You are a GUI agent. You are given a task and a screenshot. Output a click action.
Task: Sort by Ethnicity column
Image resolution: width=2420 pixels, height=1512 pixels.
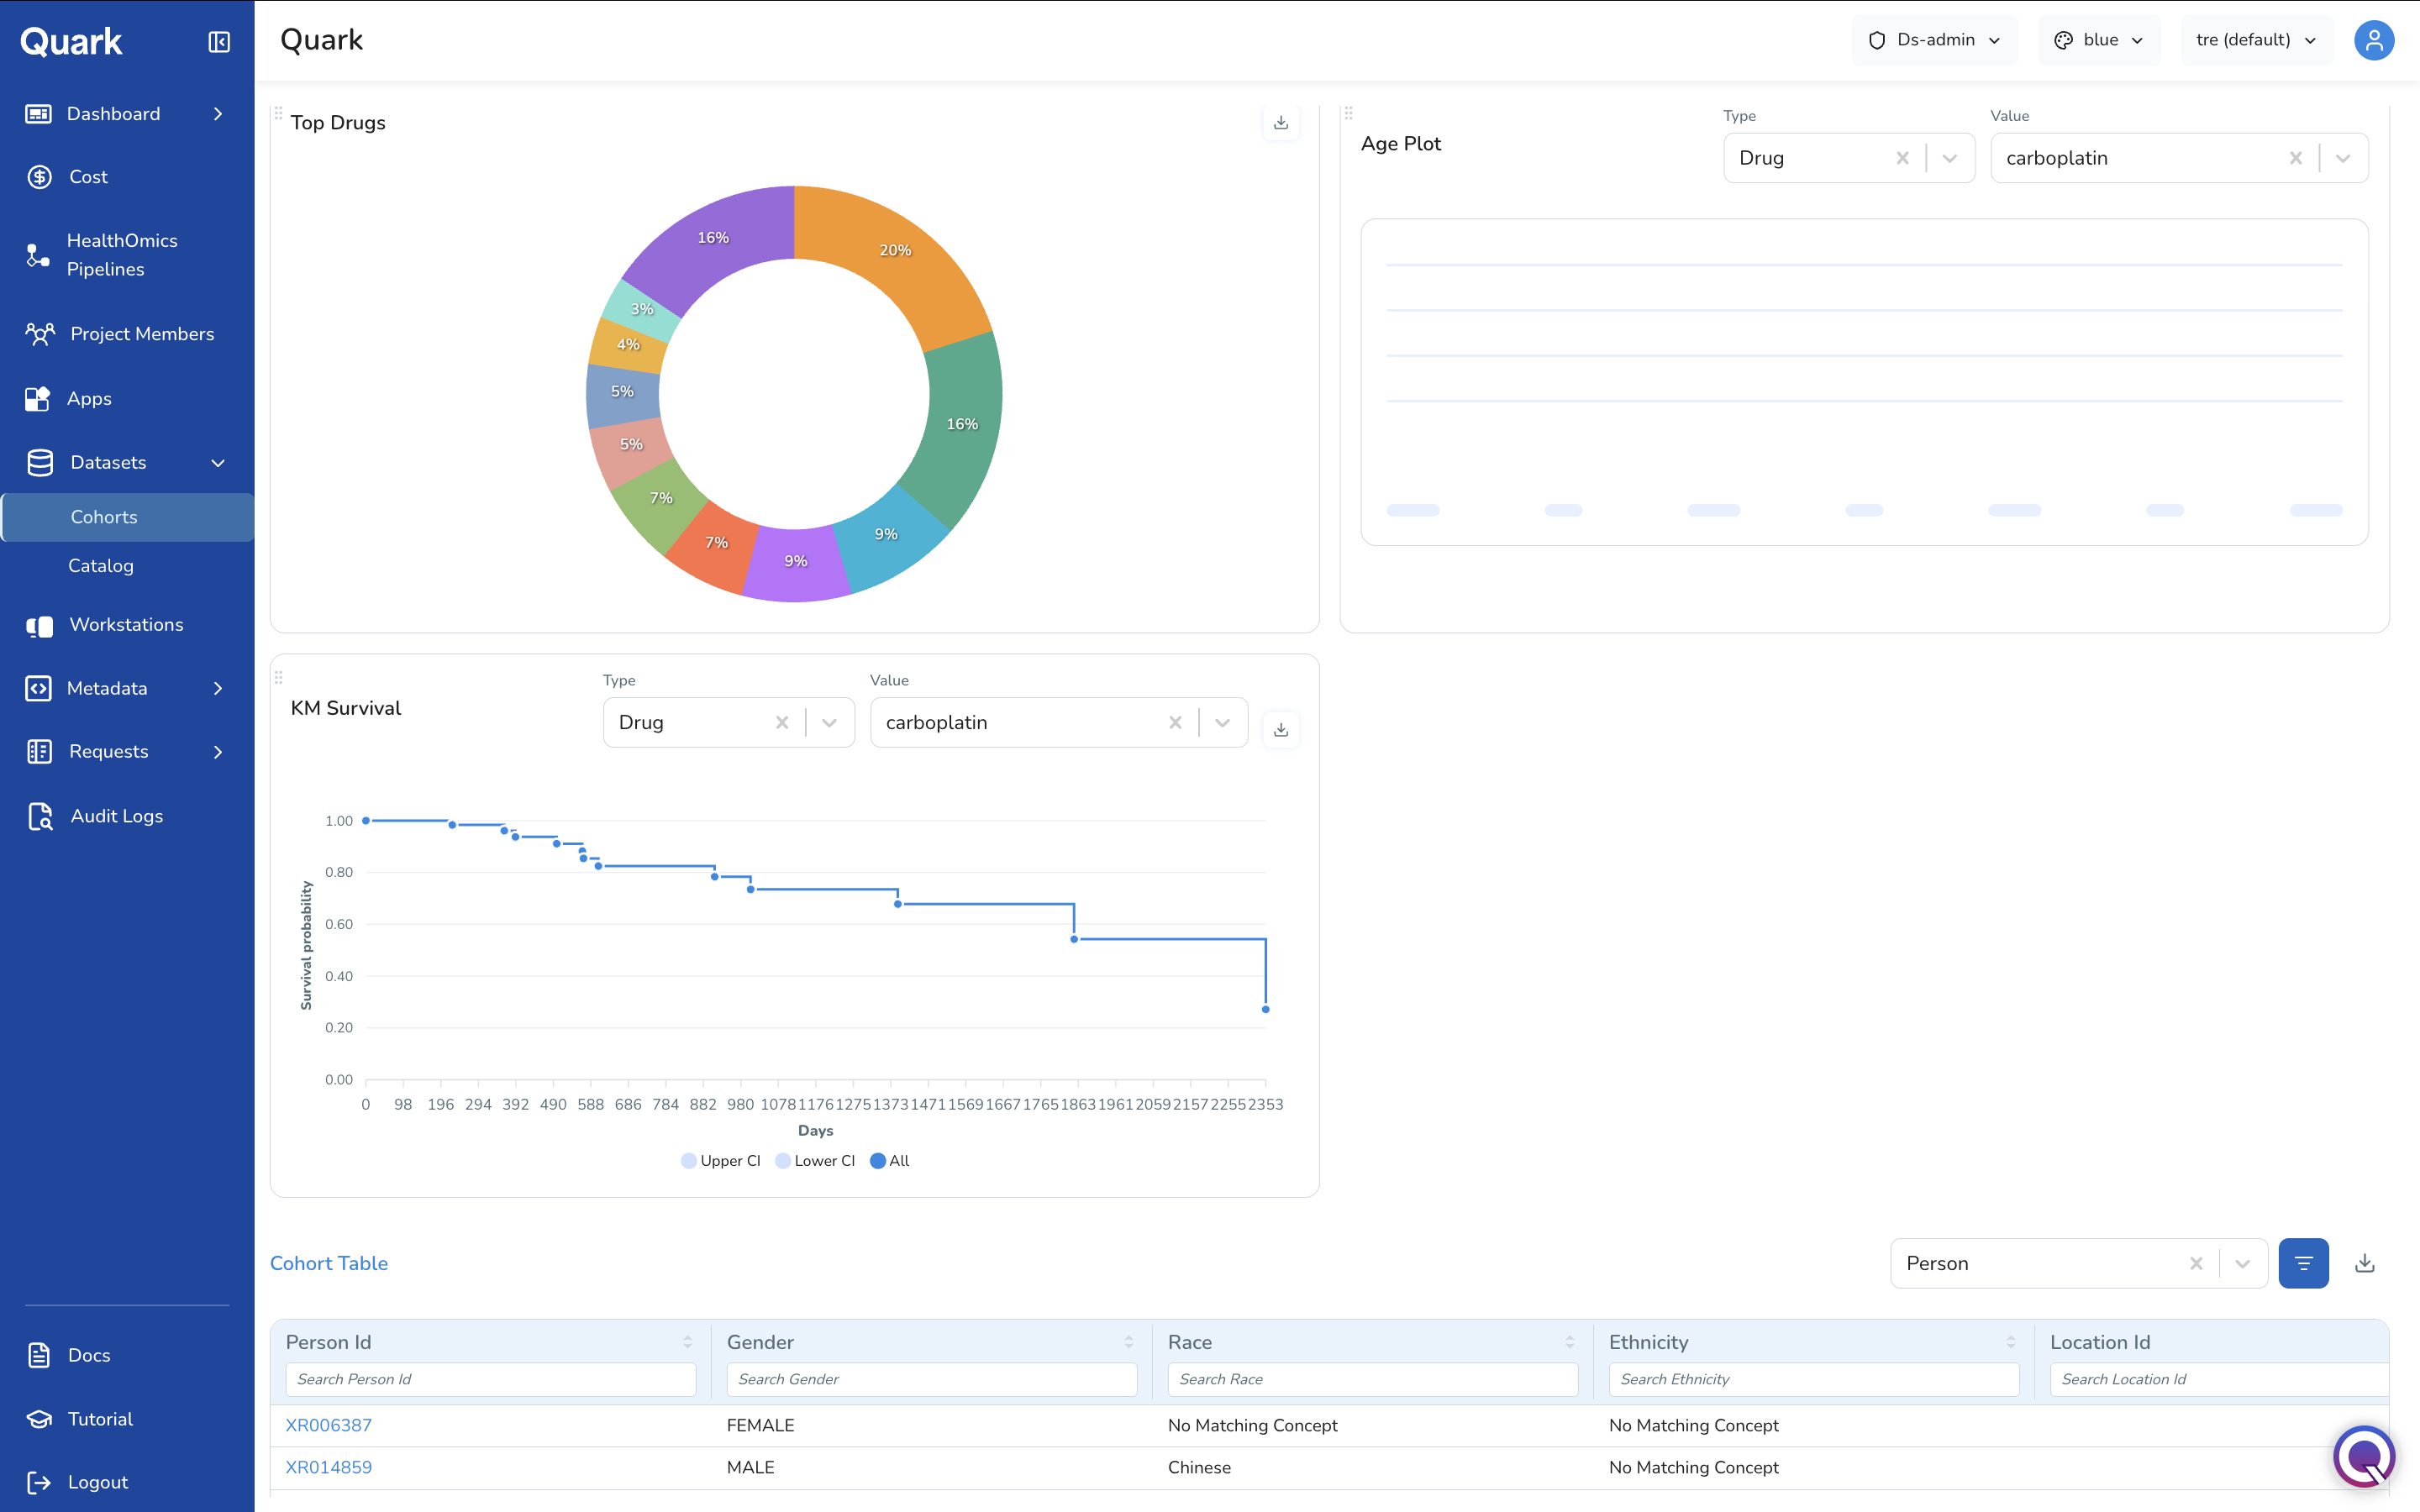pos(2010,1342)
